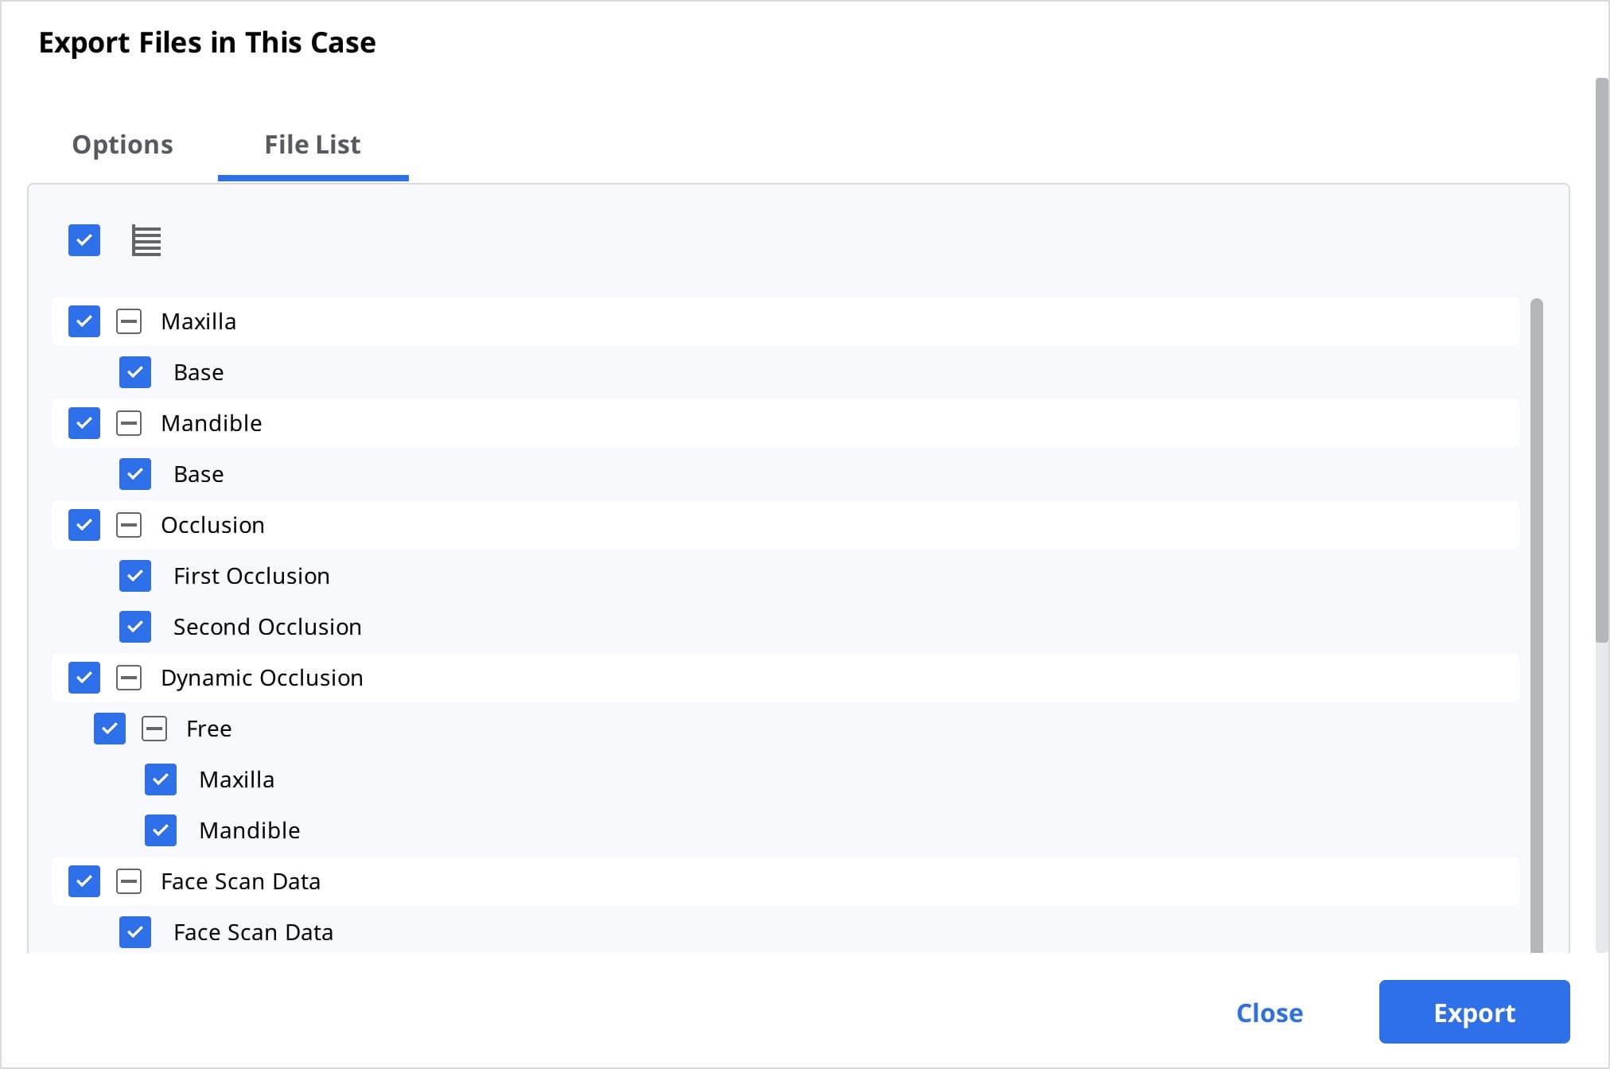Uncheck the Second Occlusion checkbox
1610x1069 pixels.
(x=135, y=627)
